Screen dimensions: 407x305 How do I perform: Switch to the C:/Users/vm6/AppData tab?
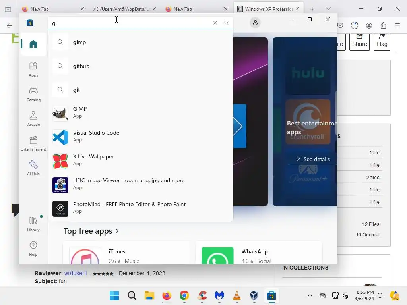pos(124,9)
